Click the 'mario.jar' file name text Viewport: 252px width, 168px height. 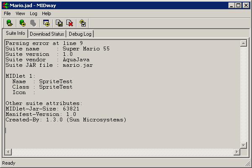[x=78, y=65]
